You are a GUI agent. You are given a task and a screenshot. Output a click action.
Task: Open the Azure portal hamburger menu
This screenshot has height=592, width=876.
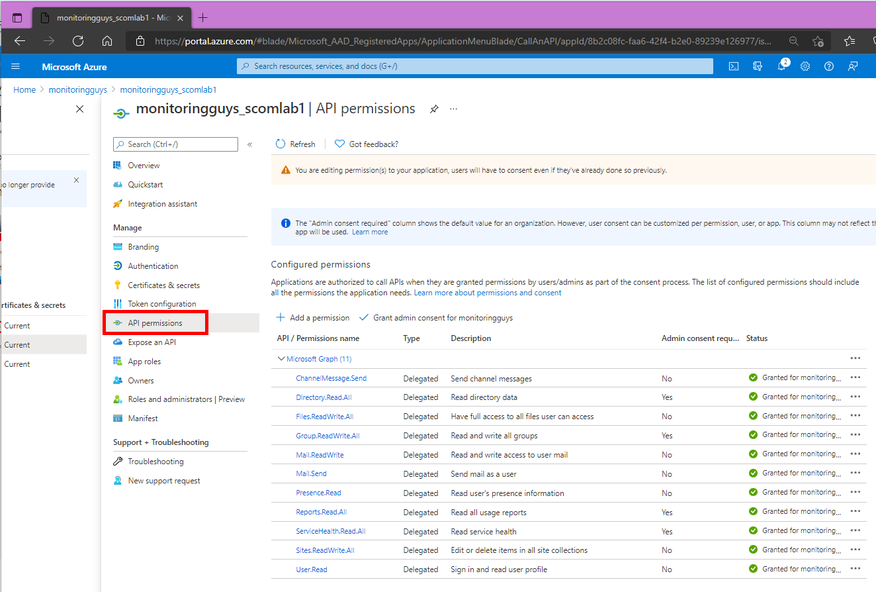pyautogui.click(x=15, y=66)
